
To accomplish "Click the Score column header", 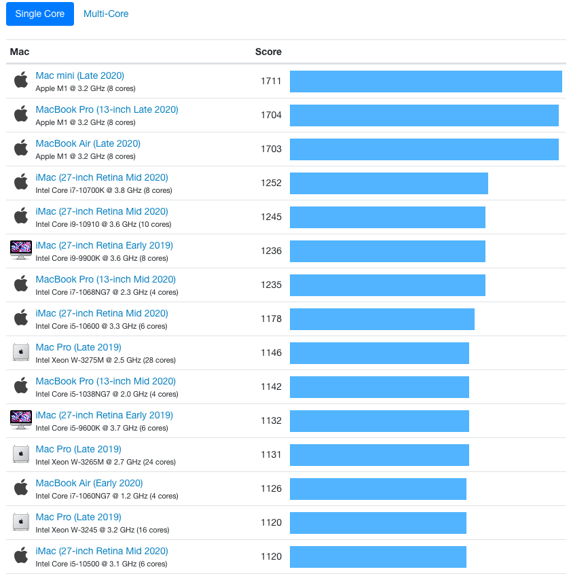I will pos(268,52).
